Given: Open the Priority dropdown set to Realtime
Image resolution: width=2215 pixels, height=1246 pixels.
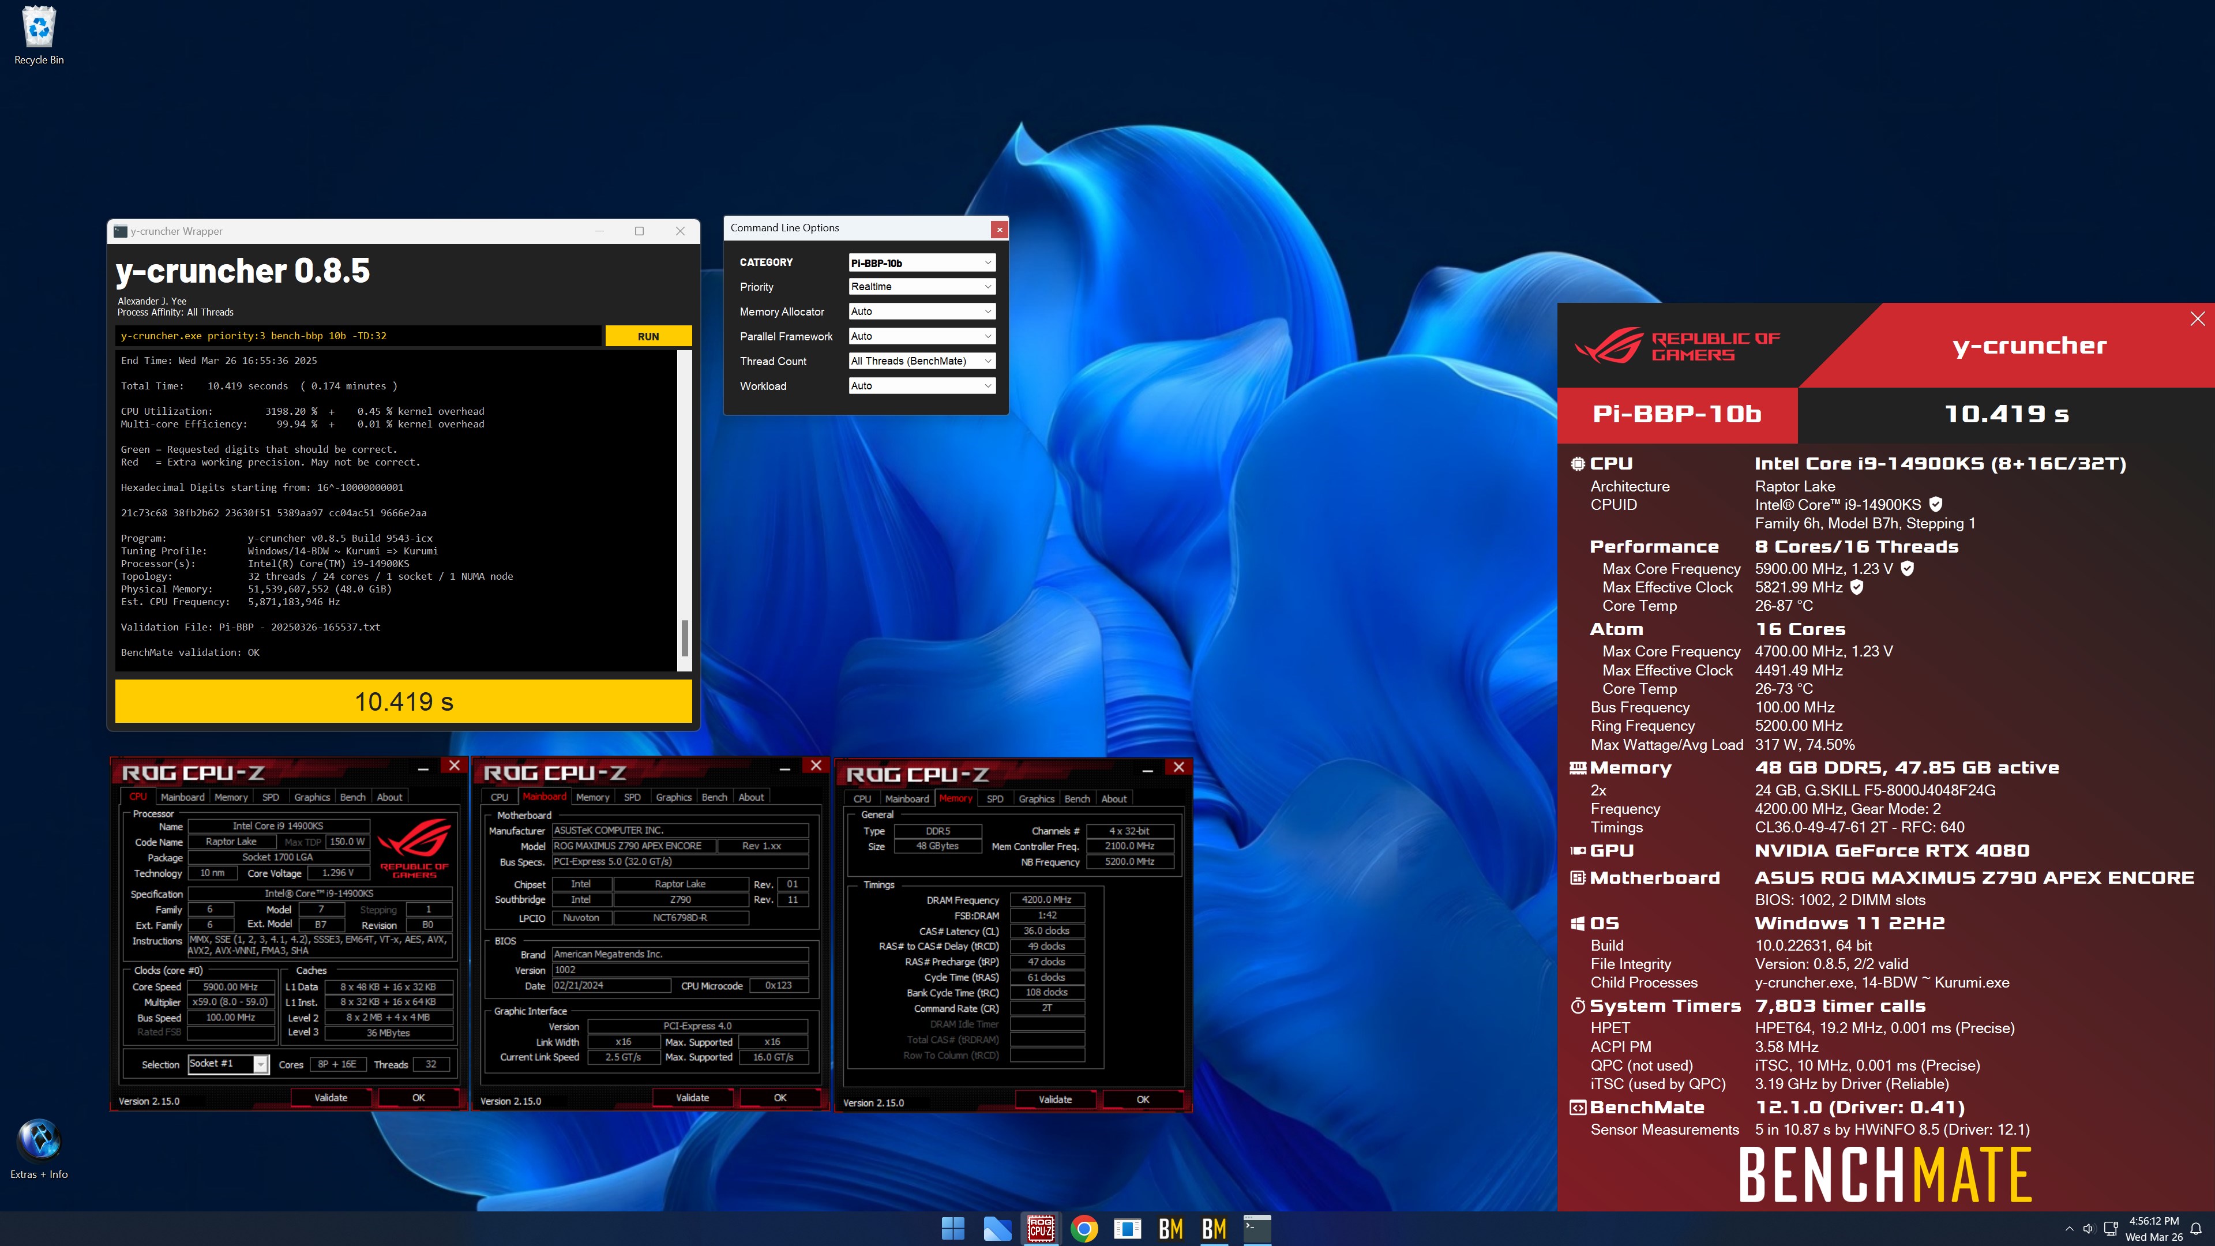Looking at the screenshot, I should pos(921,286).
